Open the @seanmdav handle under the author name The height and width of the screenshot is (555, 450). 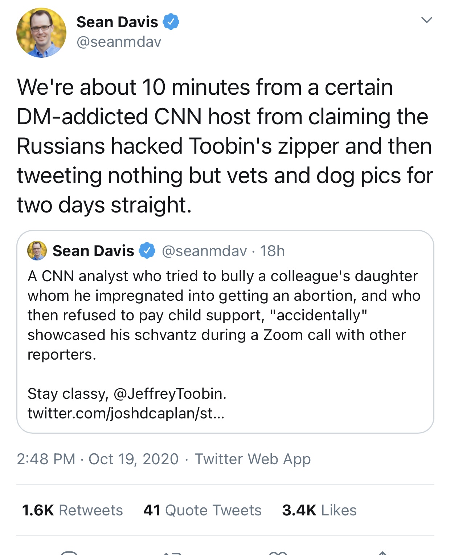(119, 42)
